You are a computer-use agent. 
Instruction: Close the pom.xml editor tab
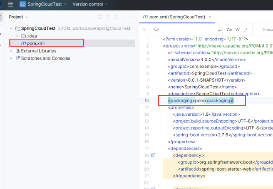pyautogui.click(x=210, y=17)
